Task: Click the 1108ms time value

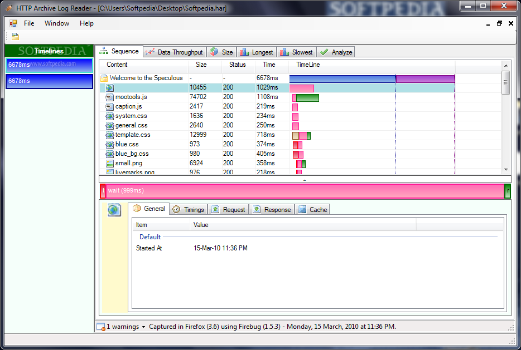Action: [x=267, y=97]
